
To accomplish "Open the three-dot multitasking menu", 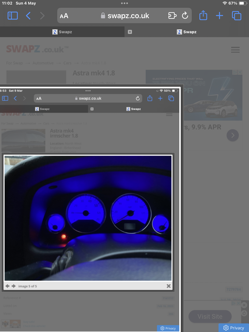I will tap(124, 3).
